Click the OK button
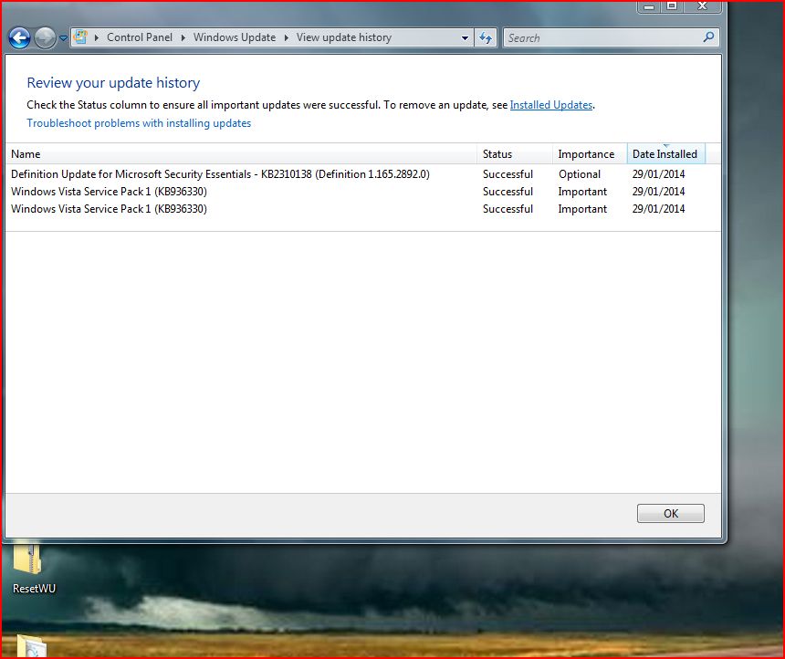Screen dimensions: 785x659 click(670, 513)
